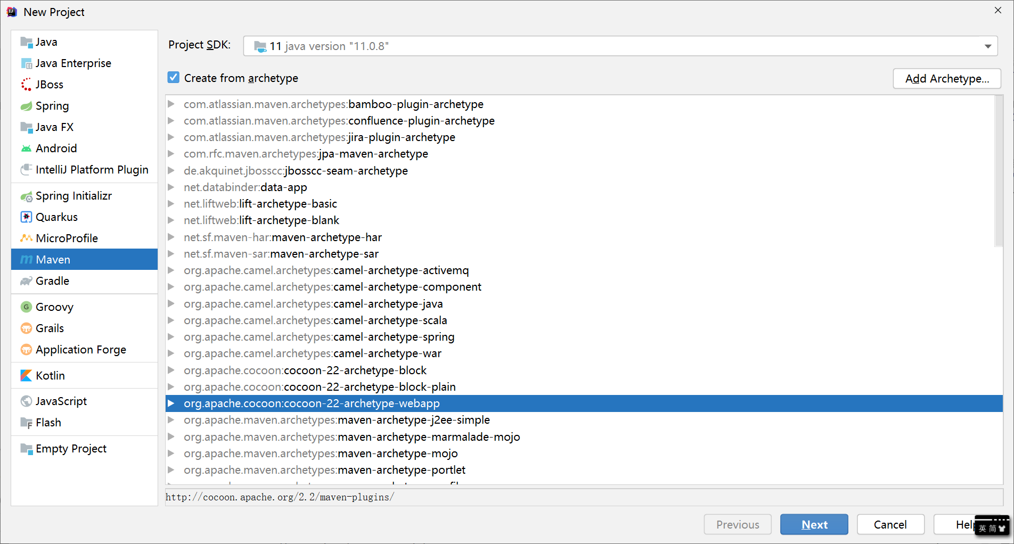Click the JBoss red dotted icon
Screen dimensions: 1014x544
pos(26,85)
